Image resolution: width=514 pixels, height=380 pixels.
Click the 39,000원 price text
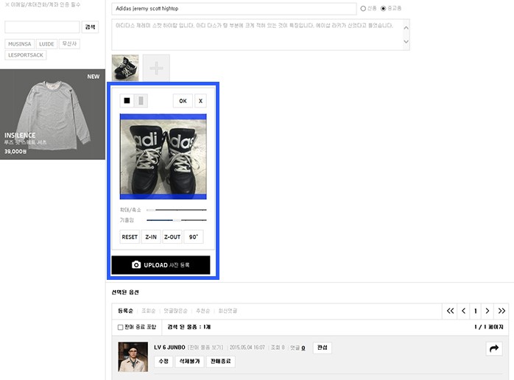tap(15, 152)
